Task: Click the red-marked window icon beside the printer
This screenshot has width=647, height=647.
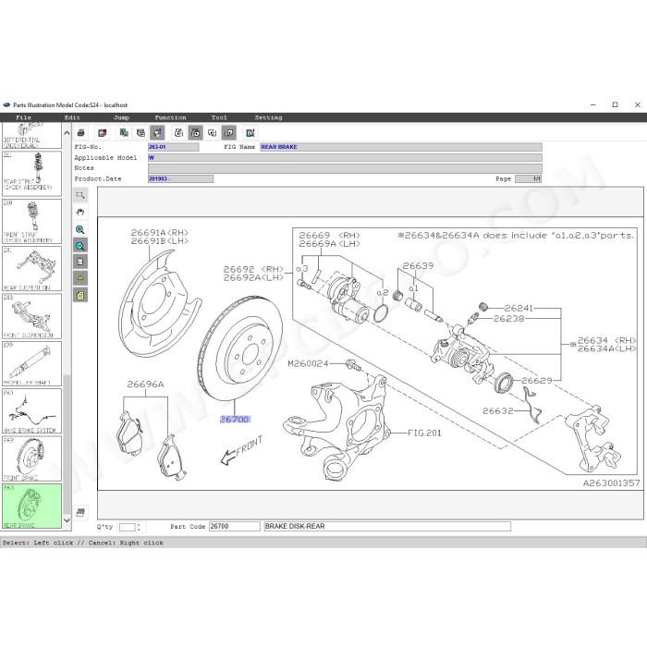Action: [x=102, y=133]
